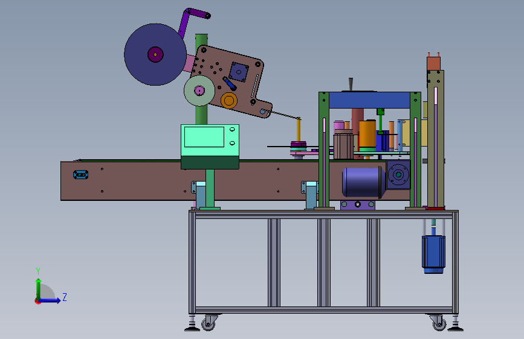The height and width of the screenshot is (339, 524).
Task: Select the orange bottle inside the frame
Action: tap(367, 136)
